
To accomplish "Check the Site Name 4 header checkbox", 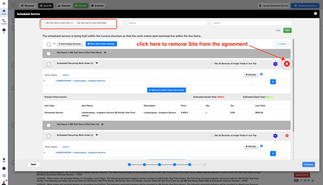I will [x=49, y=125].
